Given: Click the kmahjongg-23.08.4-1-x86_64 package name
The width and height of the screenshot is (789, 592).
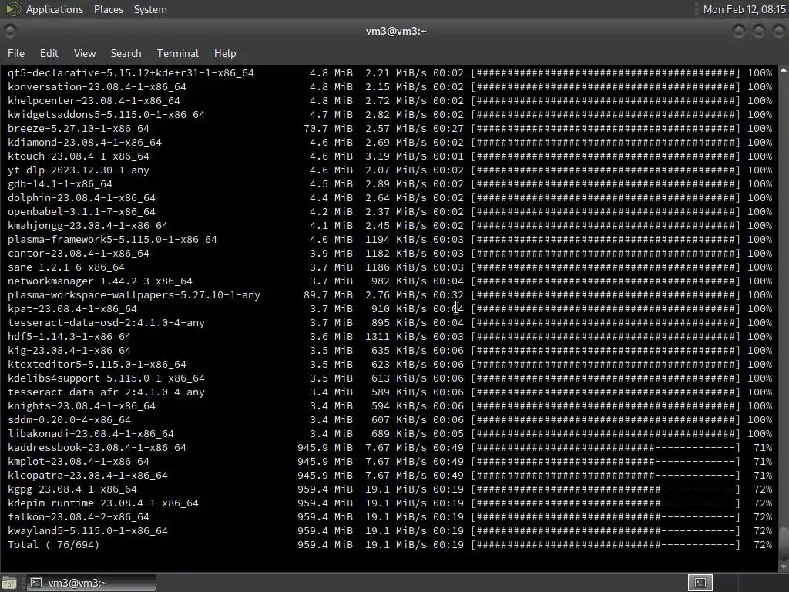Looking at the screenshot, I should pos(88,226).
